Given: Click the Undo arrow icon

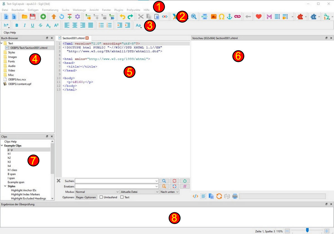Looking at the screenshot, I should click(x=122, y=17).
